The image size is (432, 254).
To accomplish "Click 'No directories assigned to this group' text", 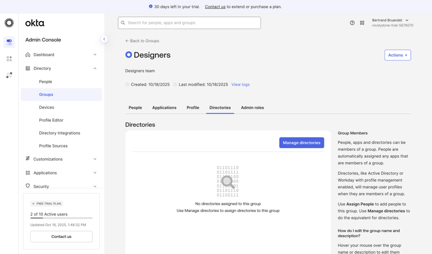I will pyautogui.click(x=228, y=204).
